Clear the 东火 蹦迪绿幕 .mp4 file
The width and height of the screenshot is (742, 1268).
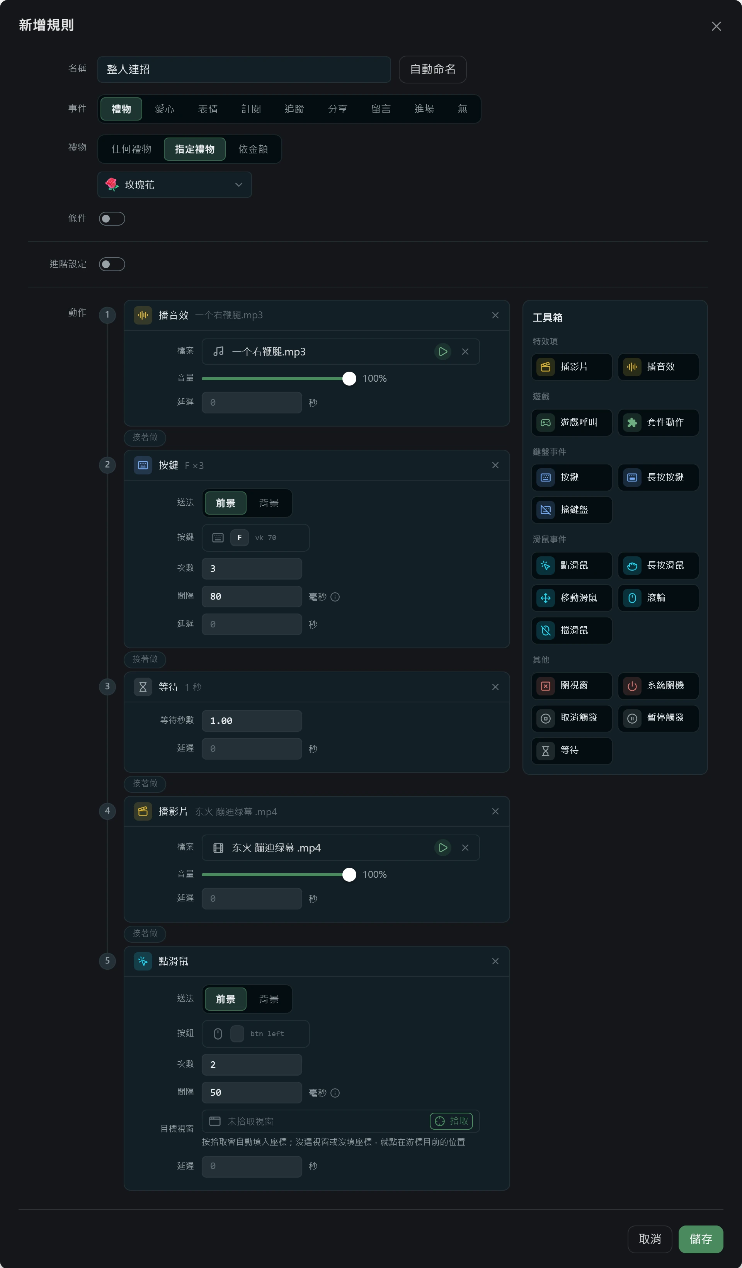465,848
